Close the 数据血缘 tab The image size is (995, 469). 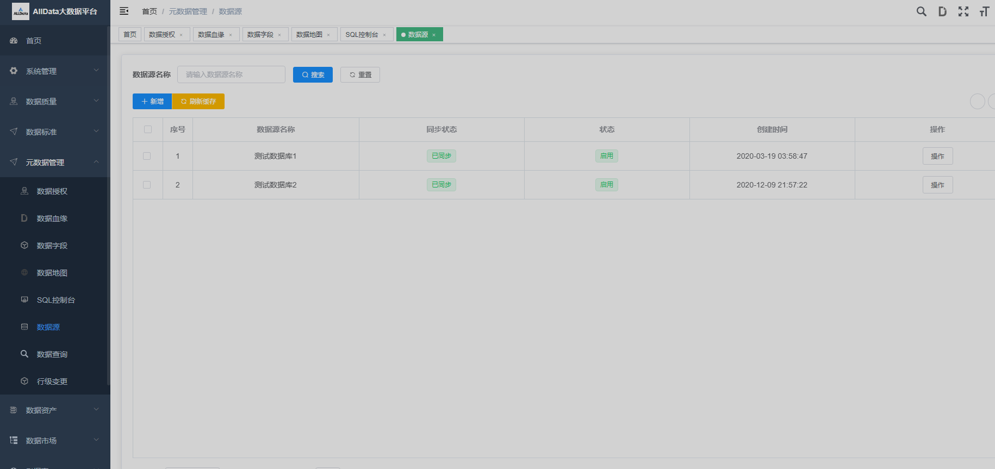click(231, 35)
